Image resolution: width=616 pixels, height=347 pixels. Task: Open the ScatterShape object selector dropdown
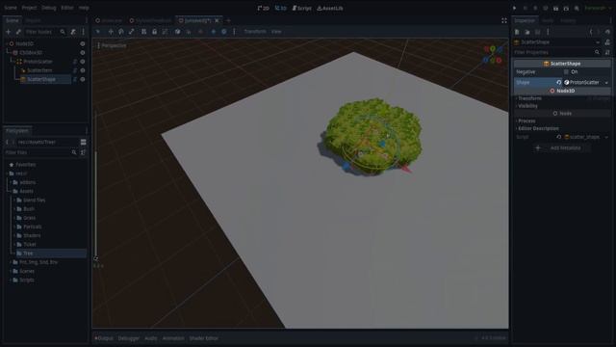598,42
